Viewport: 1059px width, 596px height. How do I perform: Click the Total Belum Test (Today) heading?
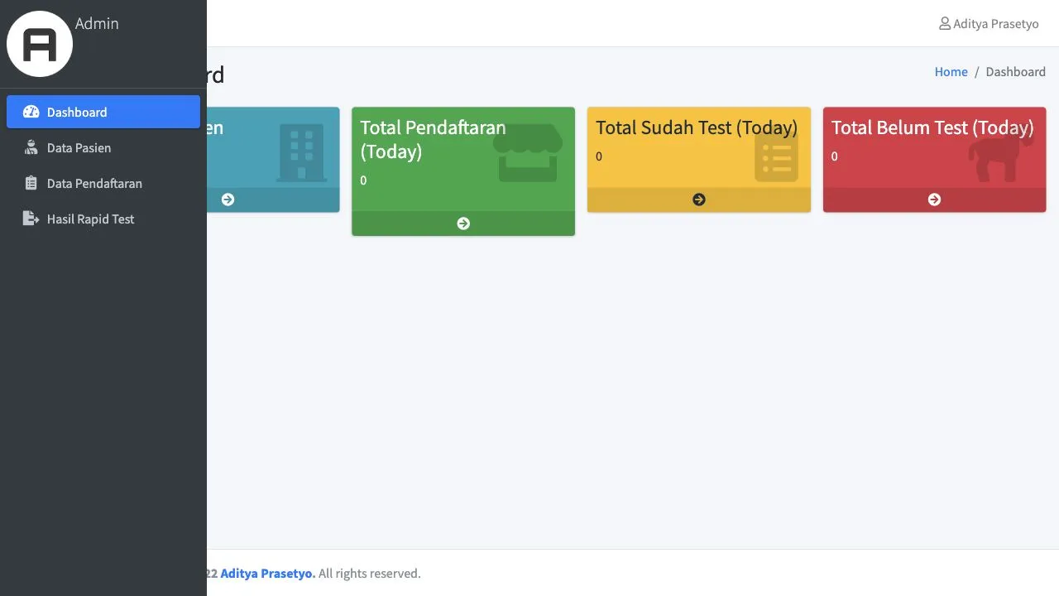(932, 127)
